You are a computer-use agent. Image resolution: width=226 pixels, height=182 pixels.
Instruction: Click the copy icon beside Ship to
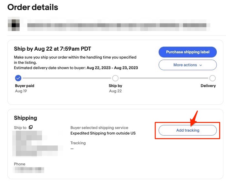click(31, 127)
